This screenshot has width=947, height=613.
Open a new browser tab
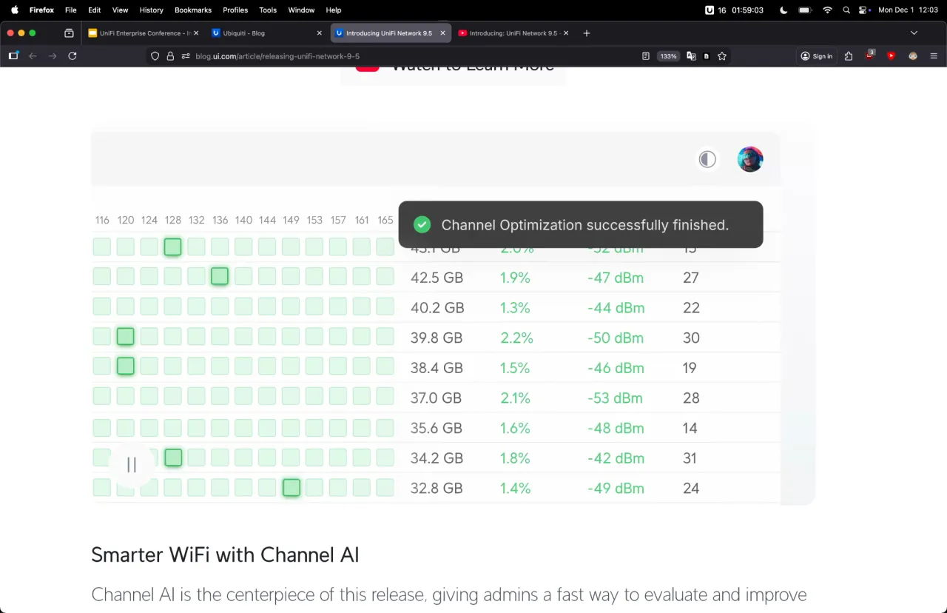[x=587, y=33]
